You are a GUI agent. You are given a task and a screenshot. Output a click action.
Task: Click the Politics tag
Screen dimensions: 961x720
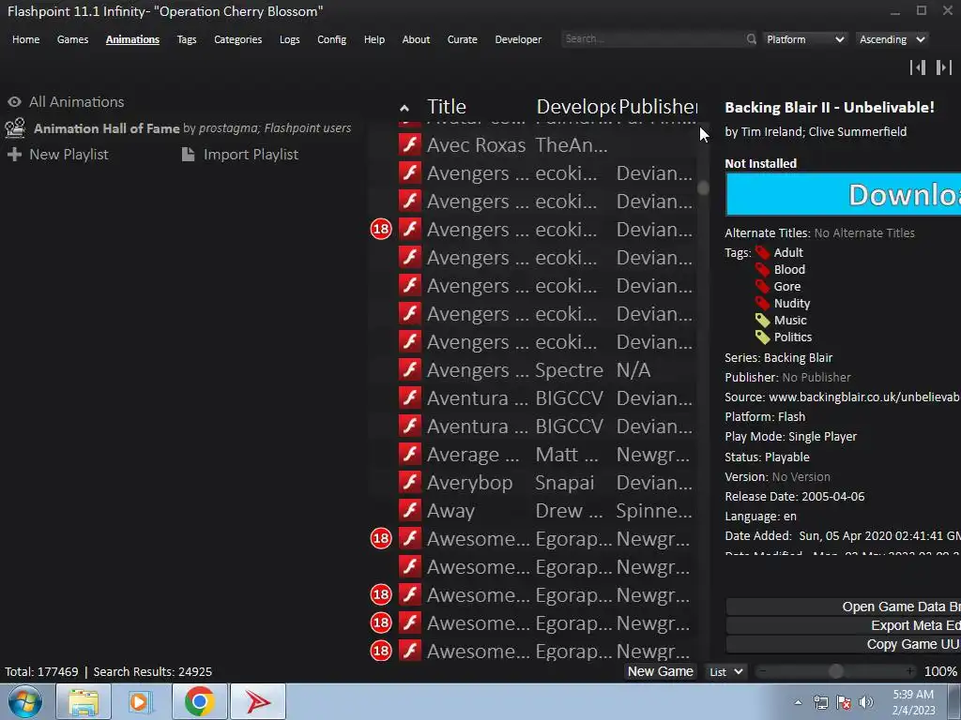[x=792, y=337]
